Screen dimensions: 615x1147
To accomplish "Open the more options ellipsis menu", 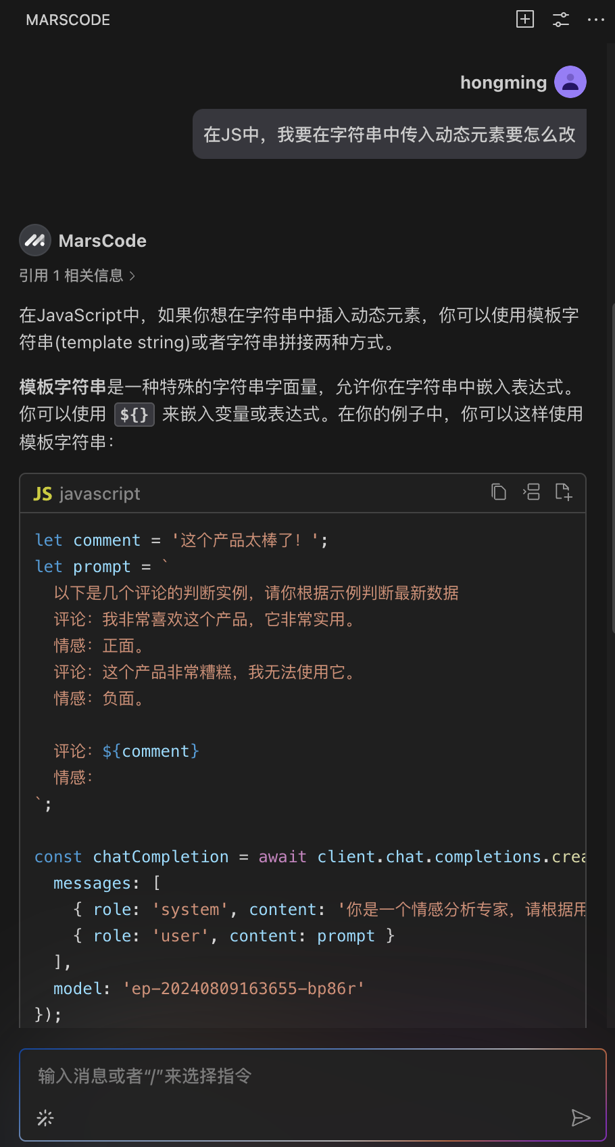I will tap(596, 20).
